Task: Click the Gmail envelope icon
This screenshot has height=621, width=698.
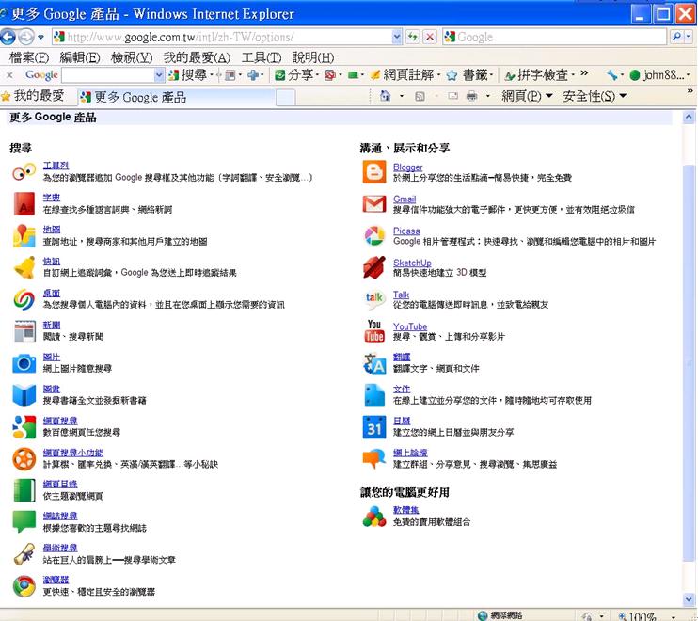Action: [374, 204]
